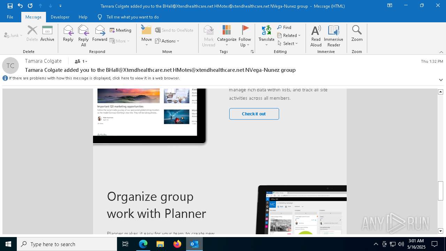Click the site news tablet image

coord(150,116)
